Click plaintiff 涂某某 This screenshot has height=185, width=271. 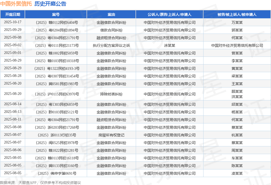170,45
